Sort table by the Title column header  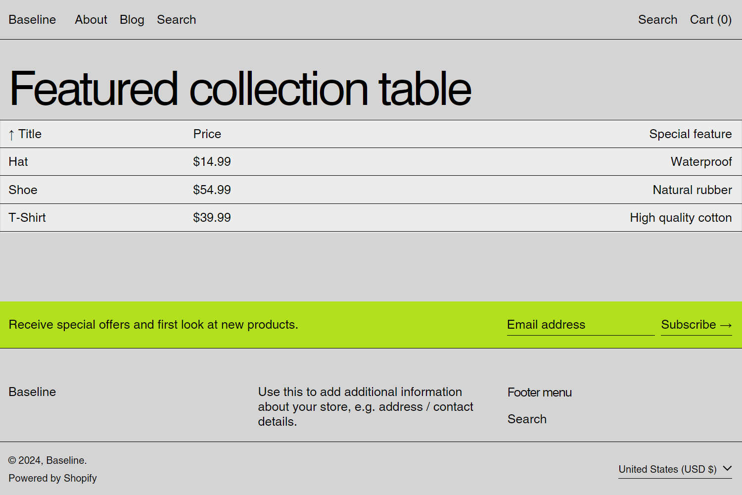tap(30, 134)
